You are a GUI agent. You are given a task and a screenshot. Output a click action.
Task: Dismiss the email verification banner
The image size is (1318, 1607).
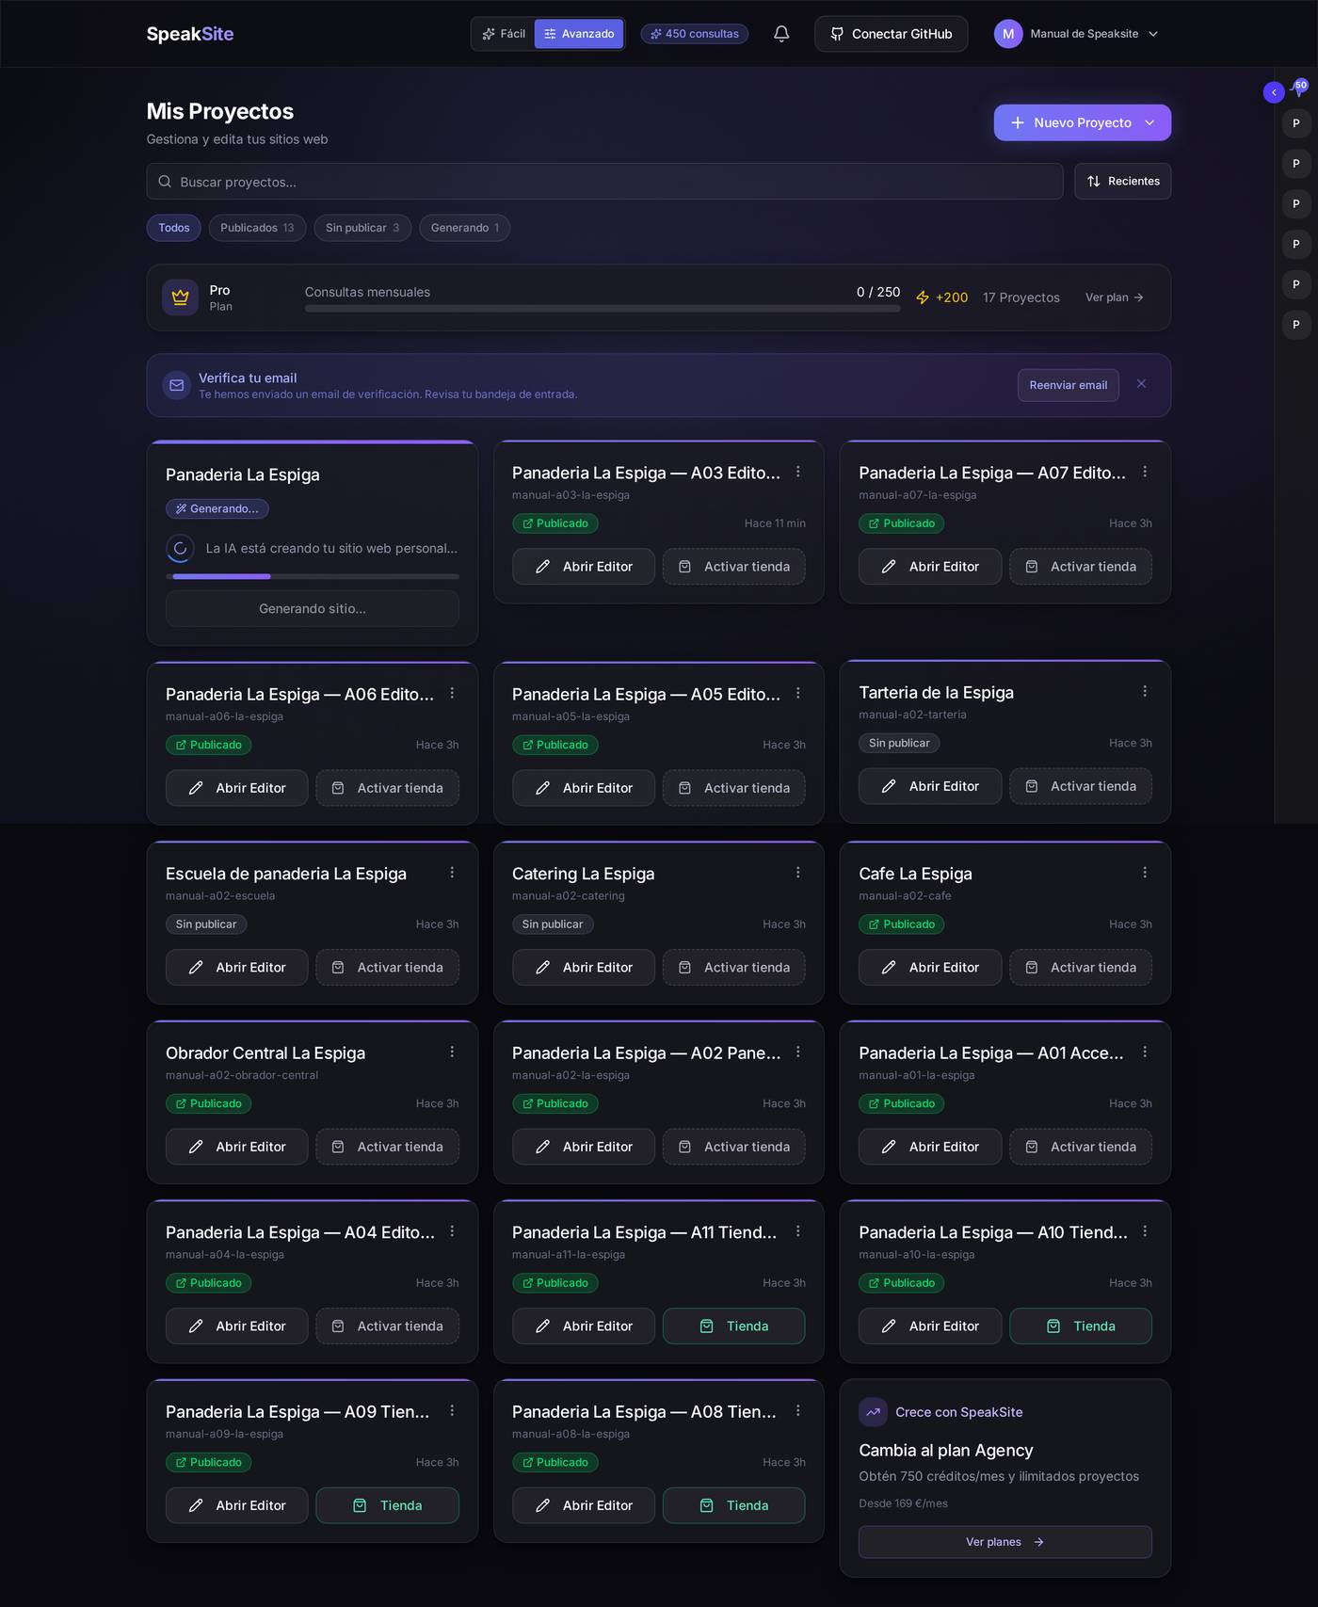click(1141, 384)
